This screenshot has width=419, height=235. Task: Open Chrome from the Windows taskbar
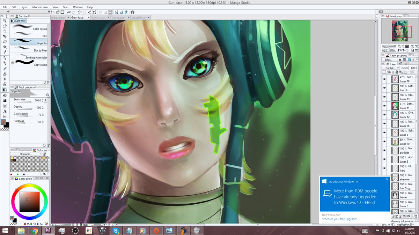[34, 230]
